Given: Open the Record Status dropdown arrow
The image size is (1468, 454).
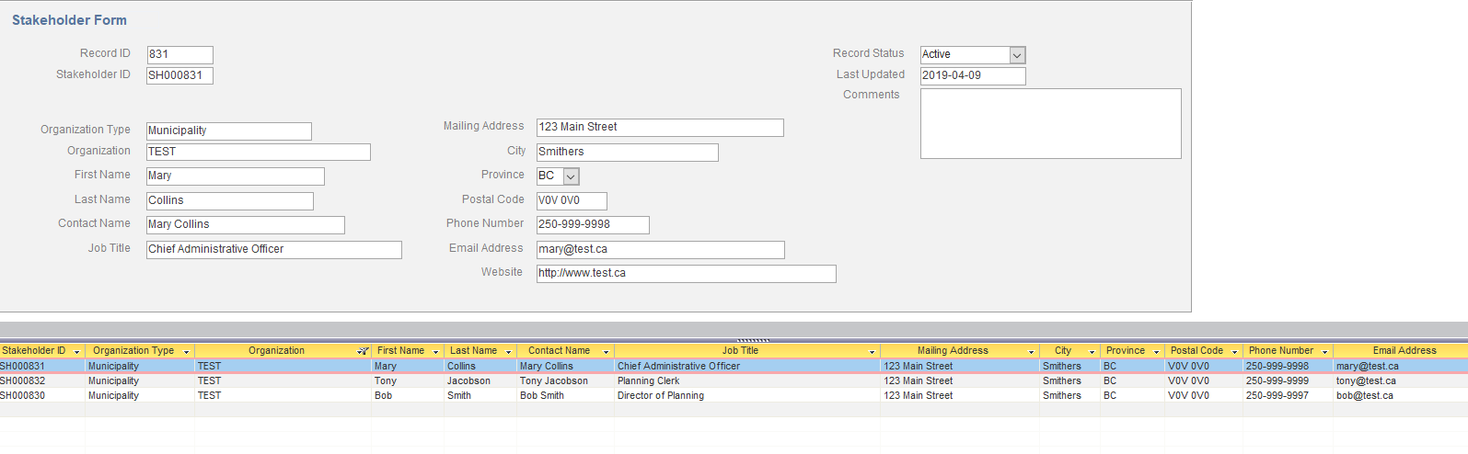Looking at the screenshot, I should pyautogui.click(x=1017, y=55).
